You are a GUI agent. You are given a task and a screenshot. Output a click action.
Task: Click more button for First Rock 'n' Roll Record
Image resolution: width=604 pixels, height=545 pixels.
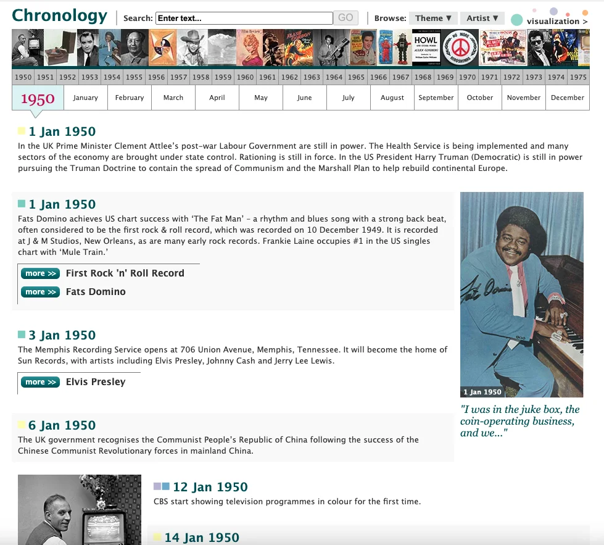tap(41, 273)
